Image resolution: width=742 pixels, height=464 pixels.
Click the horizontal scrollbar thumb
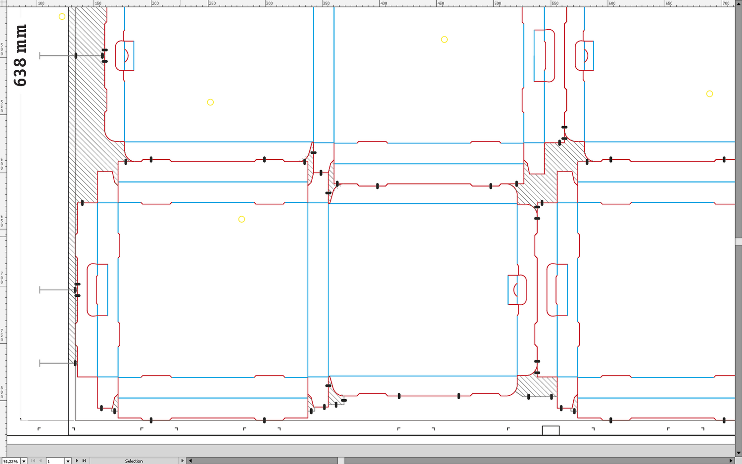[341, 461]
